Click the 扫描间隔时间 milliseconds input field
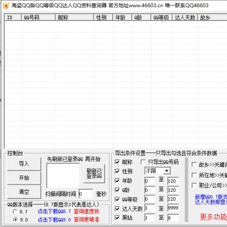This screenshot has width=227, height=227. [86, 194]
